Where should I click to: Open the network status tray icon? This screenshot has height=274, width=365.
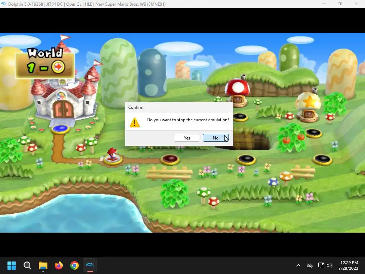(x=321, y=265)
